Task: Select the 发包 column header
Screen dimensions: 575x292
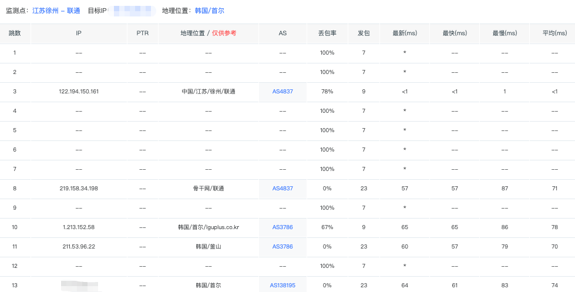Action: click(x=364, y=33)
